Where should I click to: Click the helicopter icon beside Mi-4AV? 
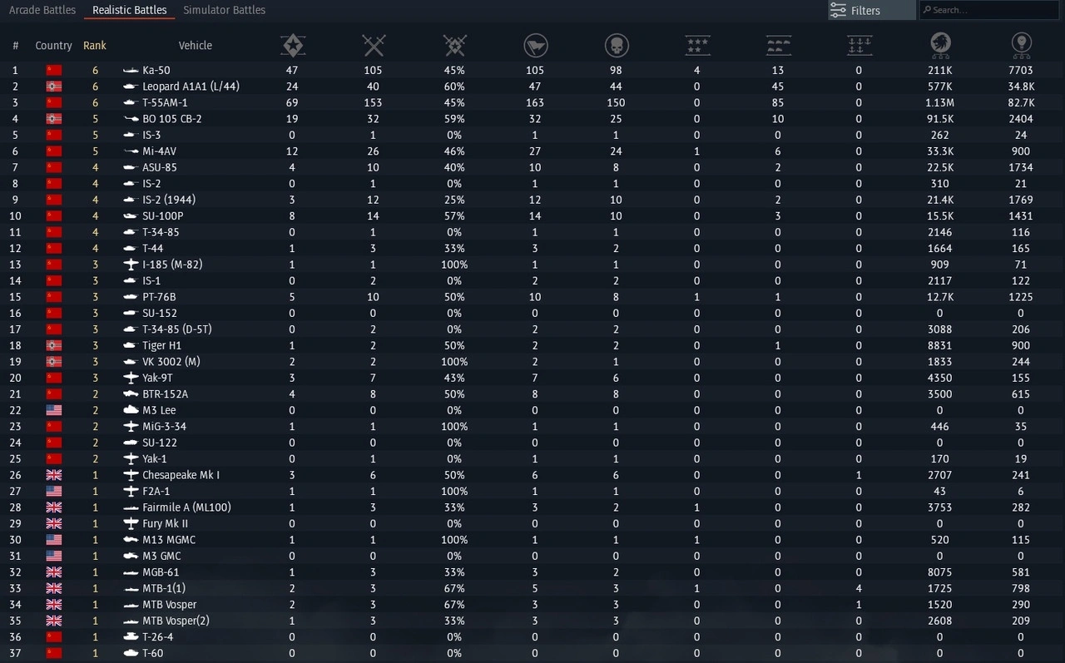coord(131,151)
